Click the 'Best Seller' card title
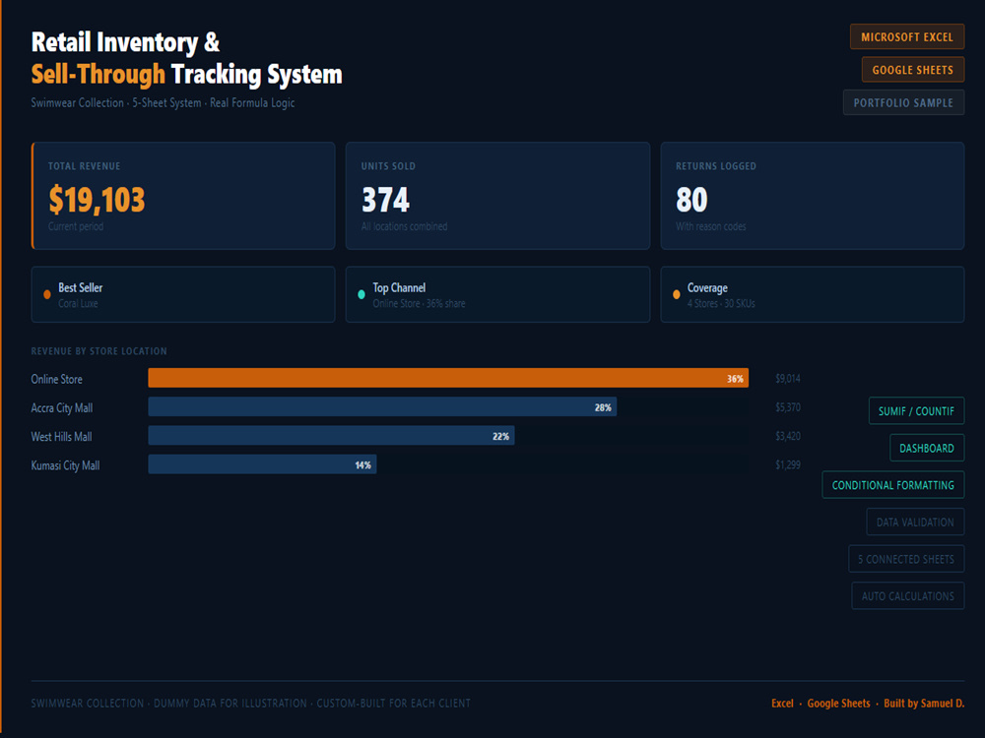The height and width of the screenshot is (738, 985). coord(81,287)
